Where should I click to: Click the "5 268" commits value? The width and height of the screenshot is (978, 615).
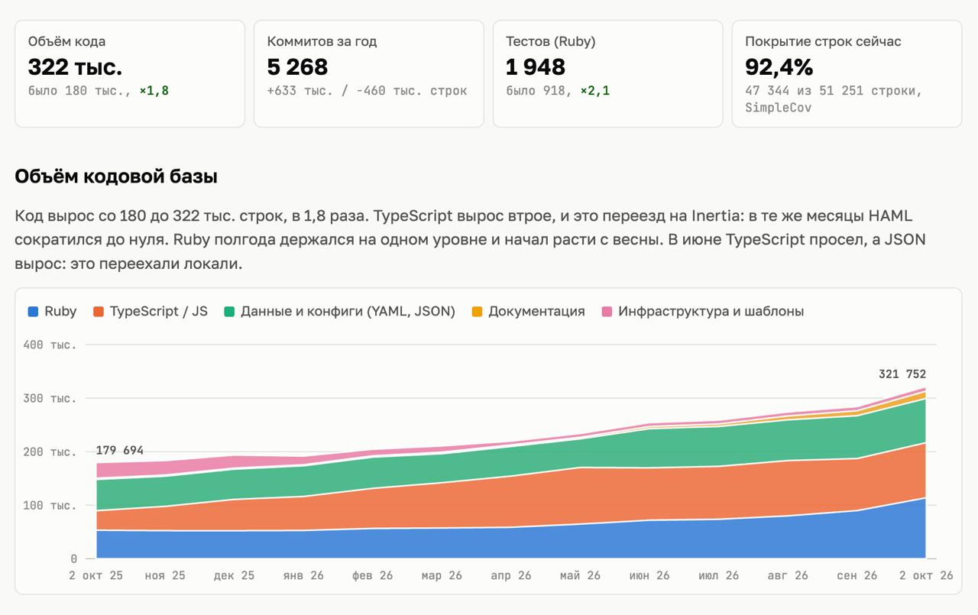coord(297,67)
